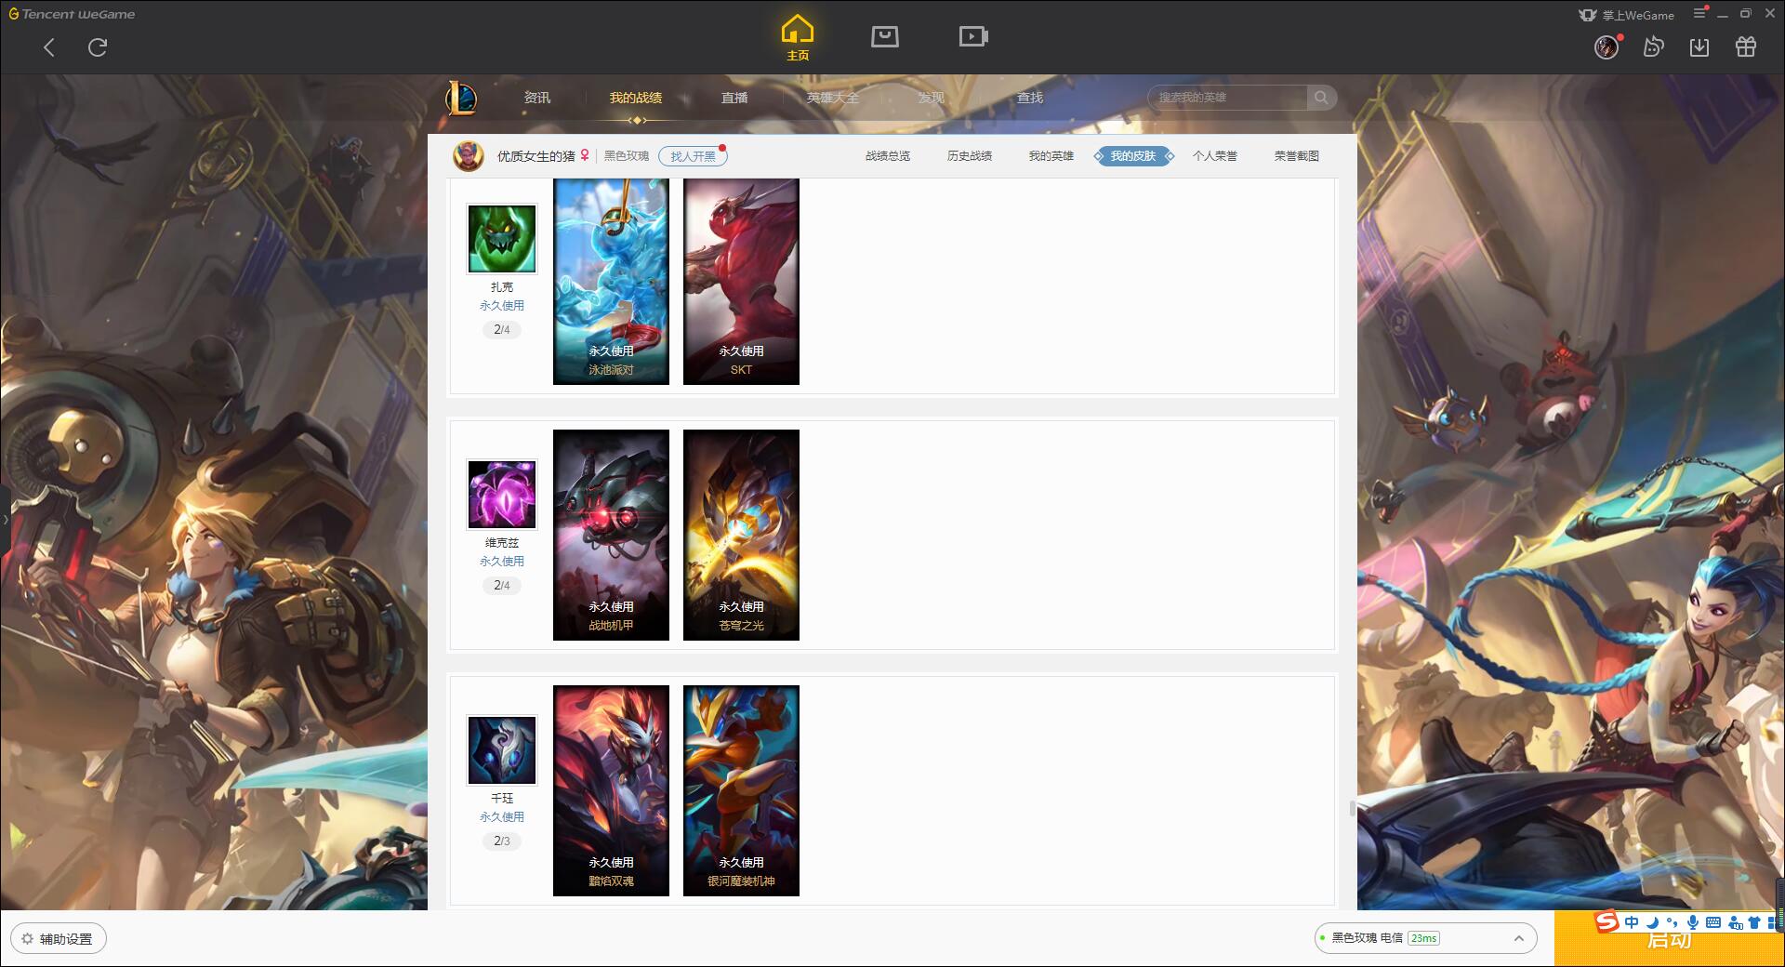Click the search magnifier button
Image resolution: width=1785 pixels, height=967 pixels.
click(1321, 98)
